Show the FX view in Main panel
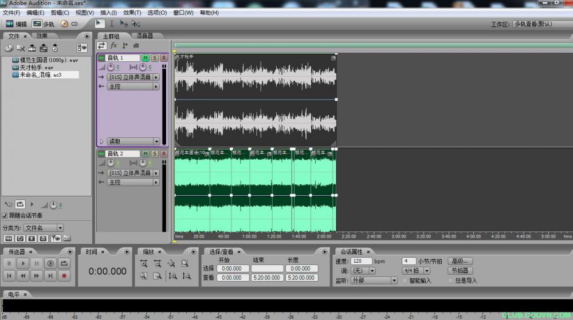Viewport: 573px width, 320px height. [x=113, y=45]
